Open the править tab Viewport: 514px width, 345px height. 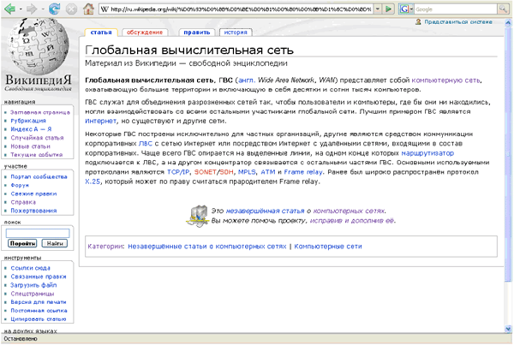click(x=197, y=33)
